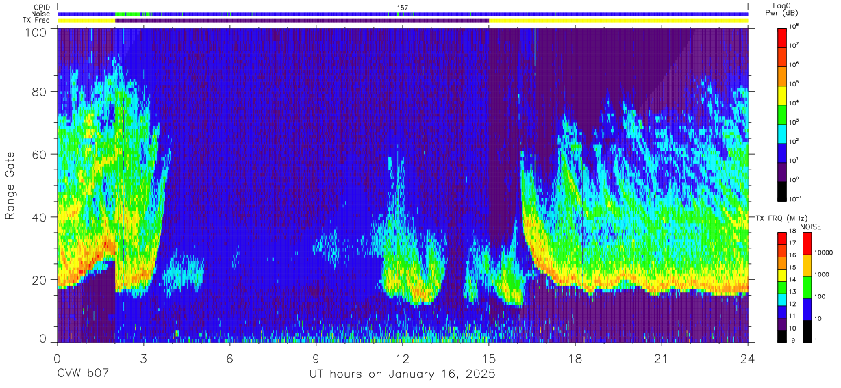Select the yellow 1000-10000 noise legend swatch

click(x=807, y=265)
